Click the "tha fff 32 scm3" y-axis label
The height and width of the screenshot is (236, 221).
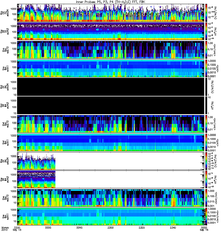coord(5,32)
